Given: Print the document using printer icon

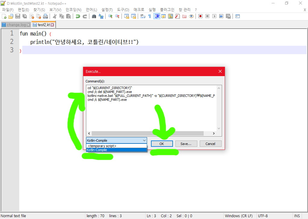Looking at the screenshot, I should coord(45,16).
